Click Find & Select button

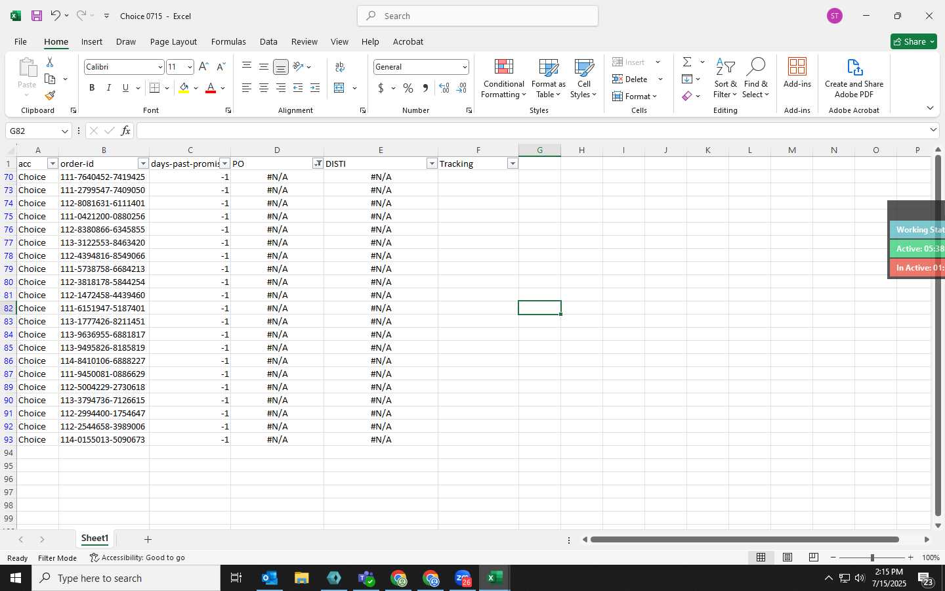755,77
